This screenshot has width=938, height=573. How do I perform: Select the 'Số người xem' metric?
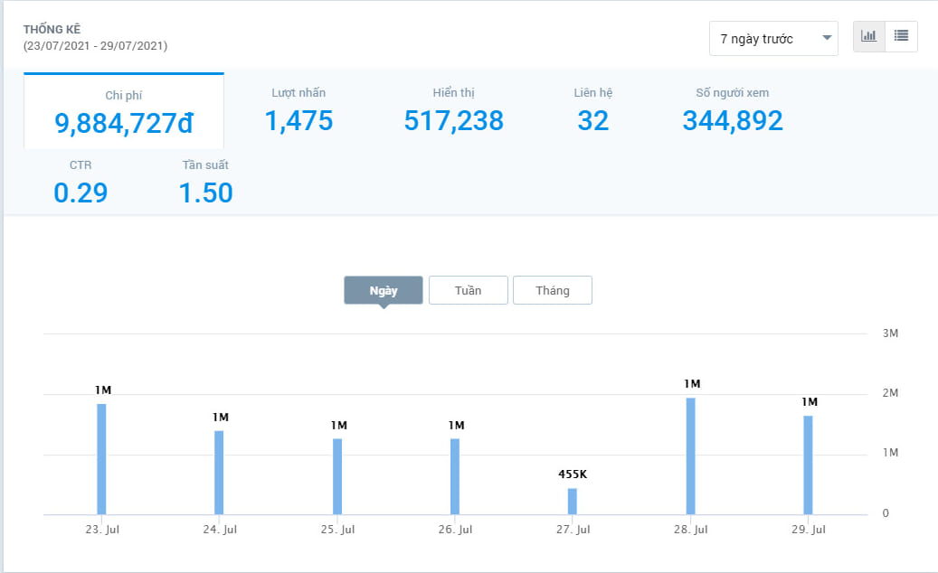tap(732, 110)
